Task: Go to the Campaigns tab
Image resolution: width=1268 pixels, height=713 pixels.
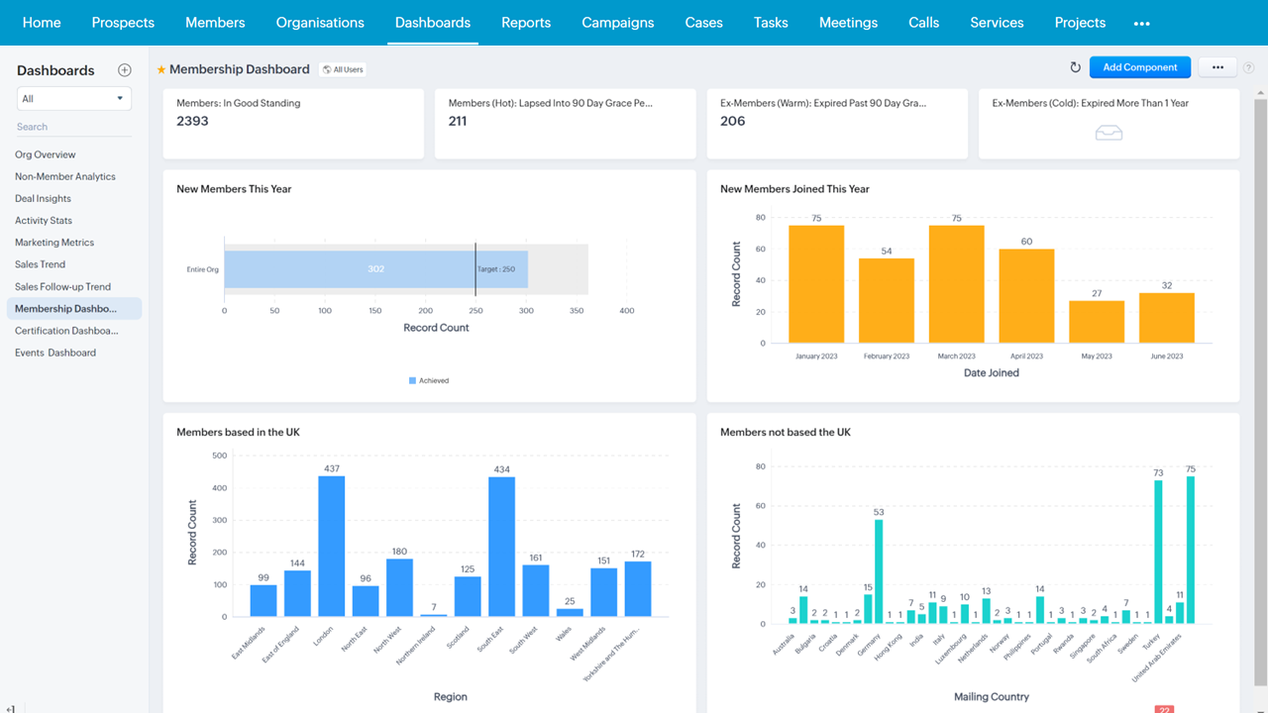Action: click(x=617, y=23)
